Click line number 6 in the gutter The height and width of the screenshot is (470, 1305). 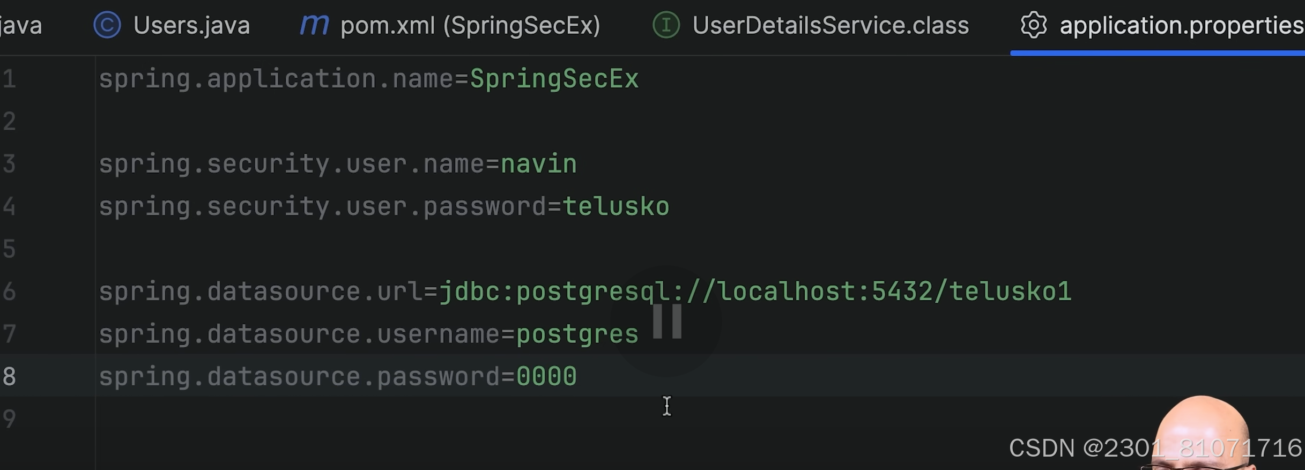10,291
